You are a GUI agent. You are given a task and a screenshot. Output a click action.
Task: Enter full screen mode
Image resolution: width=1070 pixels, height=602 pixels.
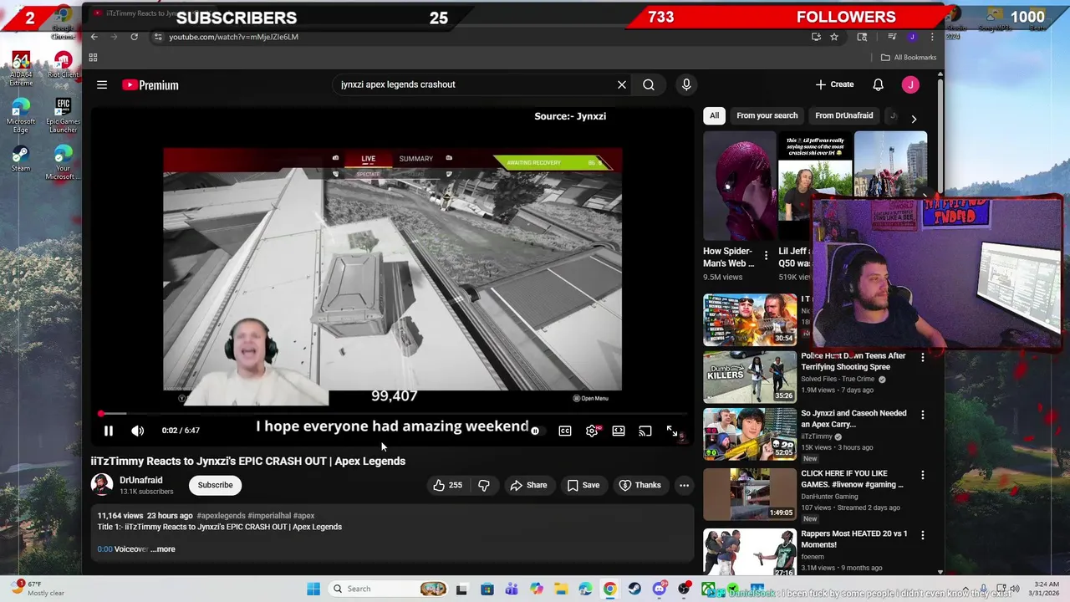(x=672, y=431)
